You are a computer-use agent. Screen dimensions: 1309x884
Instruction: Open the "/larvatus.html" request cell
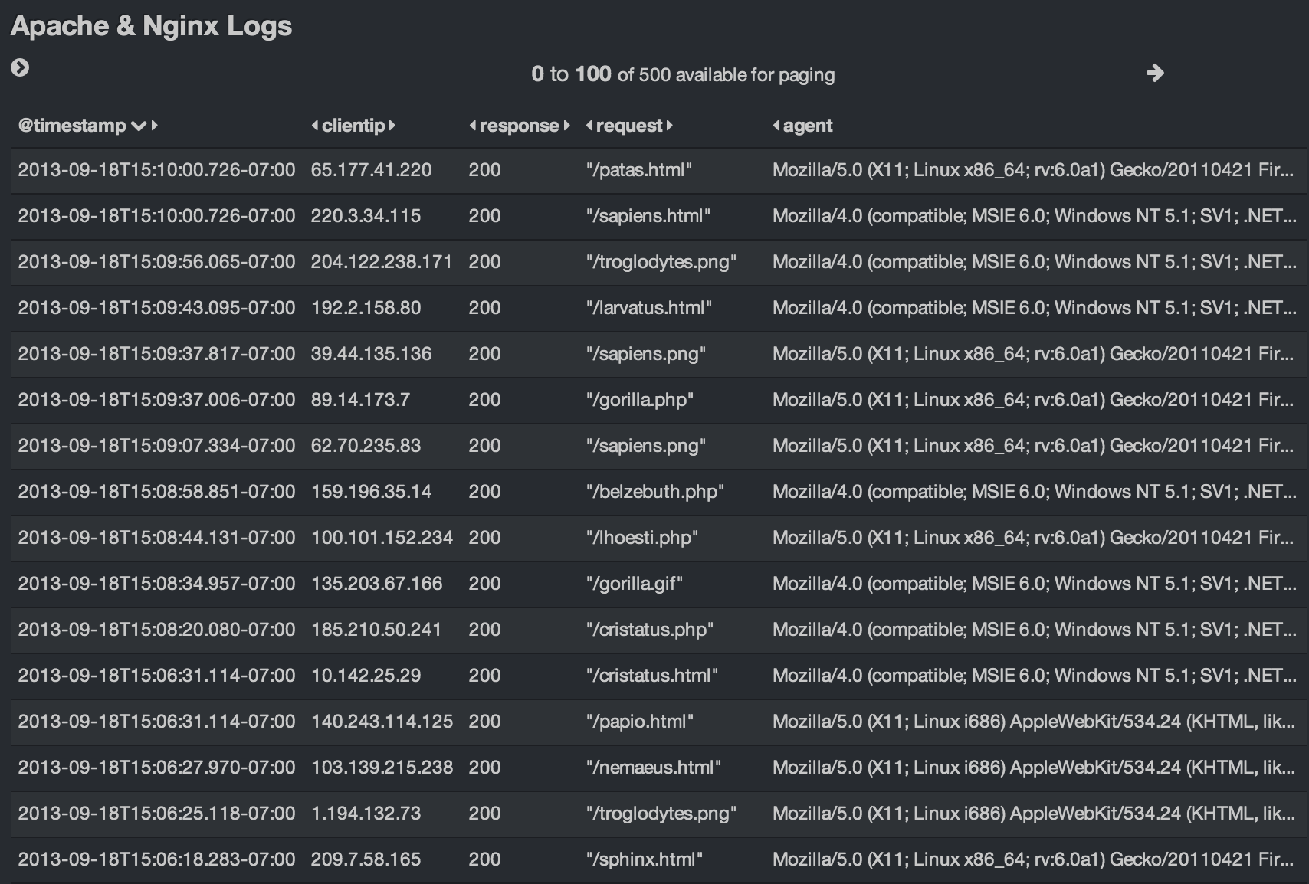(x=649, y=308)
